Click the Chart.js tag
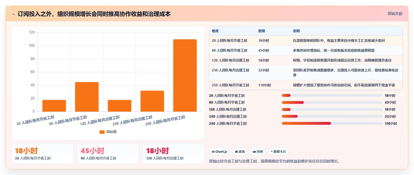Screen dimensions: 414x175 pos(219,152)
